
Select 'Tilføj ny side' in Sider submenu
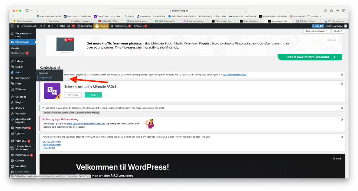[x=45, y=77]
